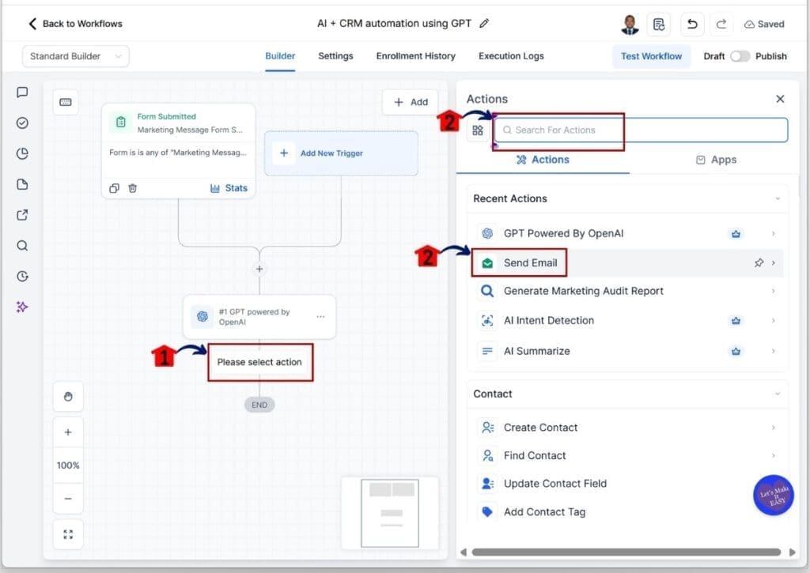Toggle the Draft/Publish switch
Image resolution: width=810 pixels, height=573 pixels.
click(x=740, y=56)
